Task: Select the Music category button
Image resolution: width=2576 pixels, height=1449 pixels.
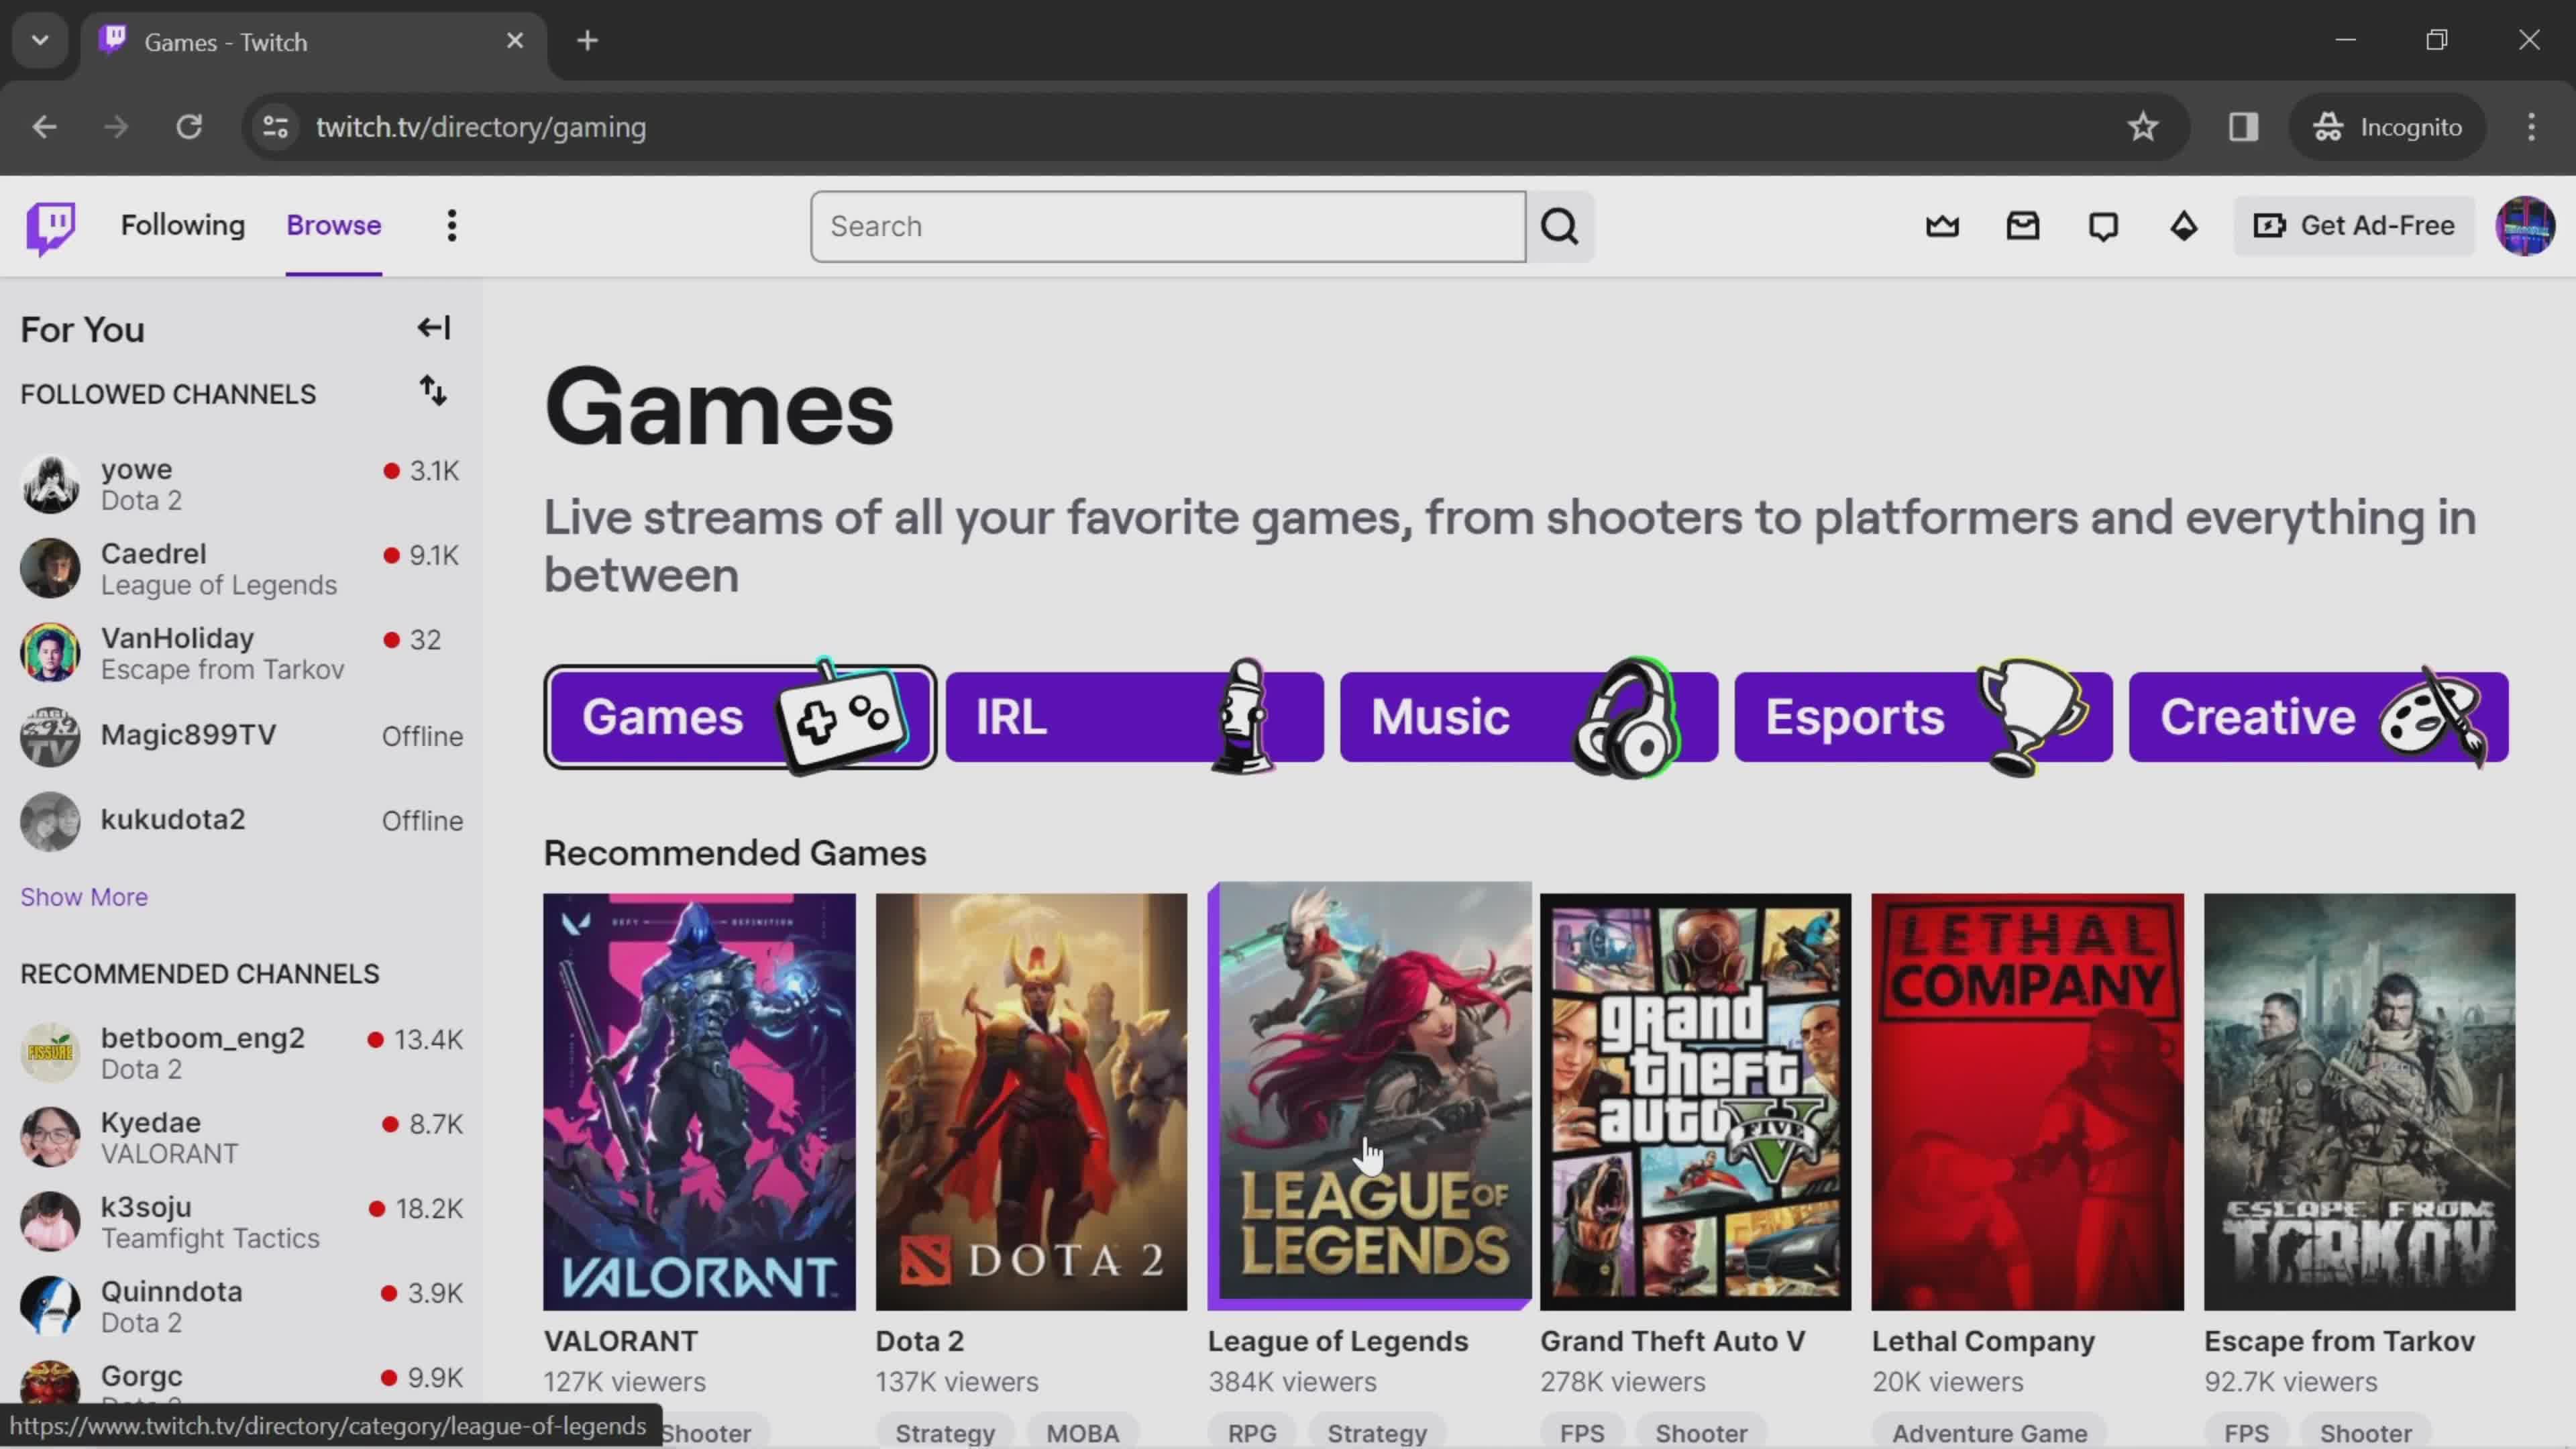Action: pyautogui.click(x=1529, y=717)
